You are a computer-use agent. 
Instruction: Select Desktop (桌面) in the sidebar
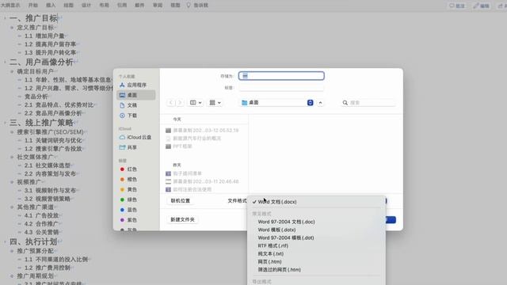pos(135,95)
